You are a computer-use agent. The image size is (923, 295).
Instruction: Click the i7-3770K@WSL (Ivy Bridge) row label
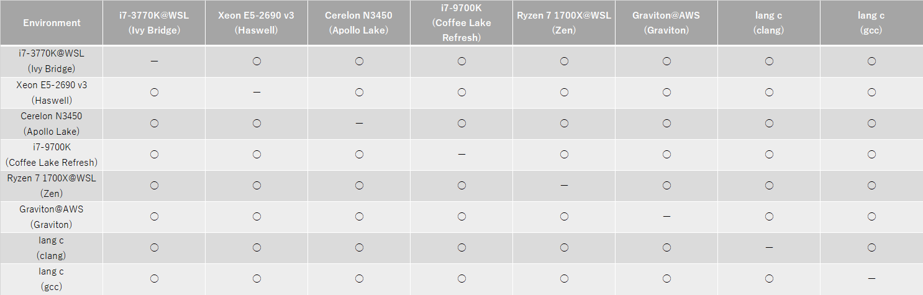[52, 61]
